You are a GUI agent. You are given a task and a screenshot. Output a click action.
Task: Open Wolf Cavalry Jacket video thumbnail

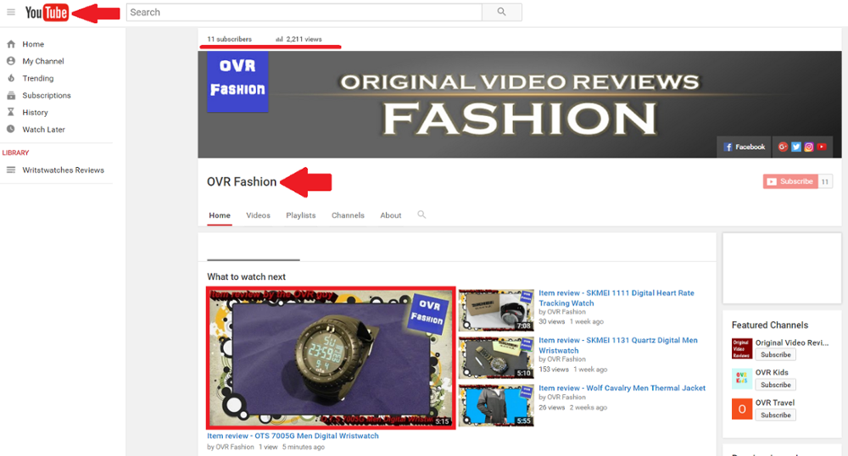tap(496, 405)
